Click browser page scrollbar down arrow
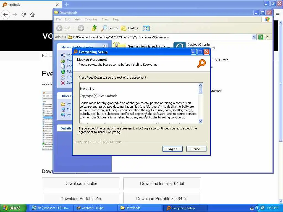 pos(281,201)
